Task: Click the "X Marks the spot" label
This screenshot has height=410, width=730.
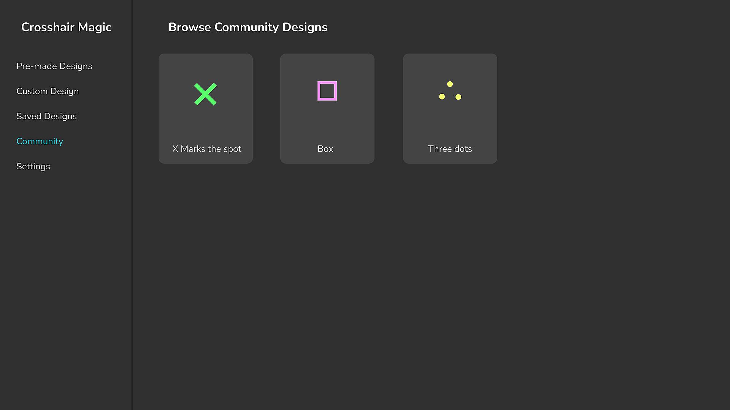Action: coord(206,149)
